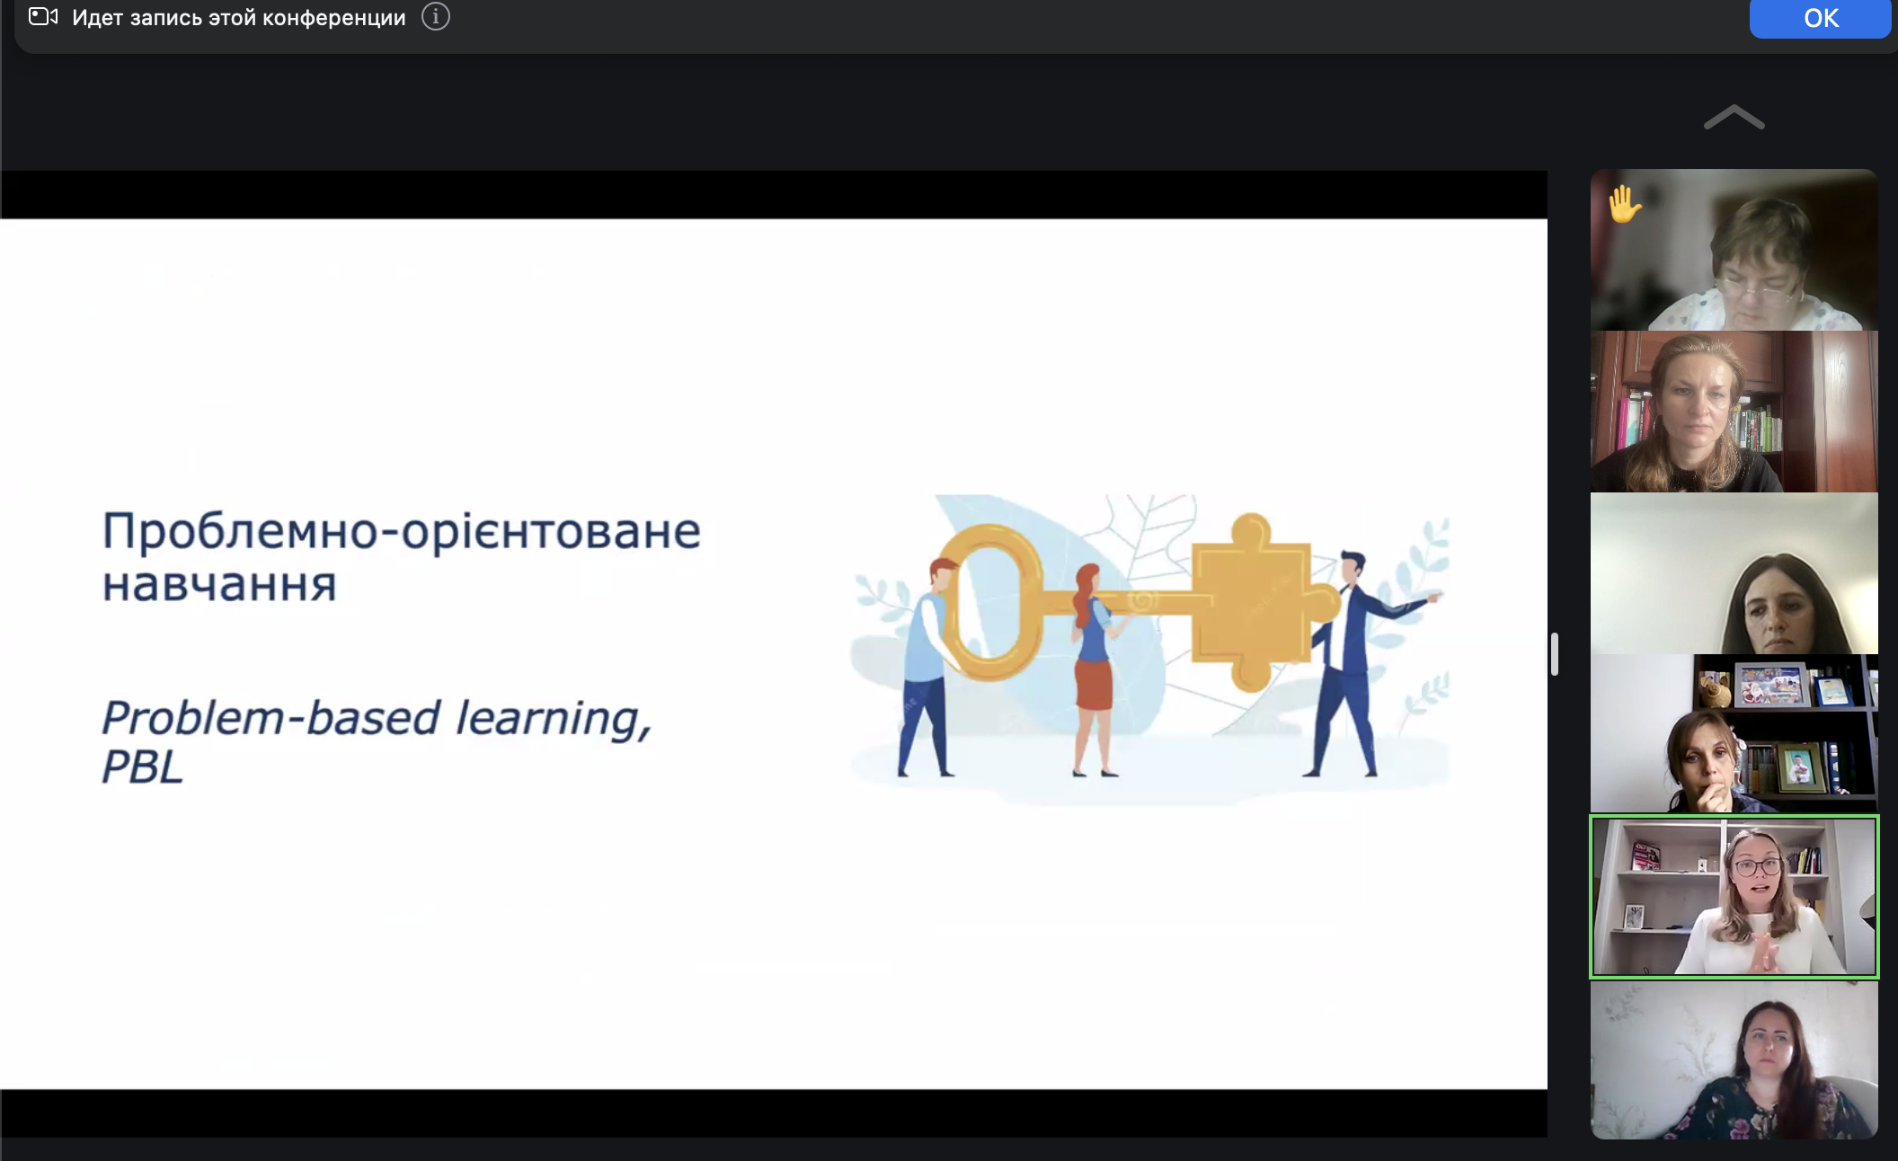Click the raised hand icon
This screenshot has height=1161, width=1898.
point(1625,204)
